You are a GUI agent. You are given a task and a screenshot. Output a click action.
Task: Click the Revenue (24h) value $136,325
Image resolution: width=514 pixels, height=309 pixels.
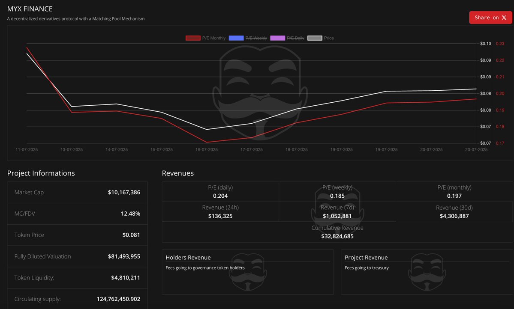220,216
